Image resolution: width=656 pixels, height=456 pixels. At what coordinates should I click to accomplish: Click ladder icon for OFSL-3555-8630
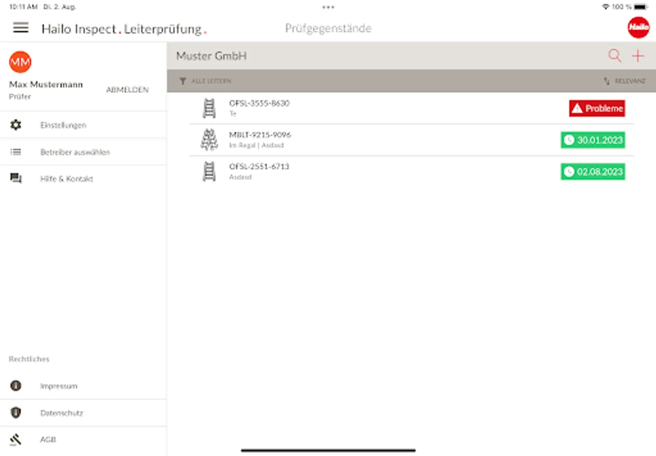coord(209,108)
